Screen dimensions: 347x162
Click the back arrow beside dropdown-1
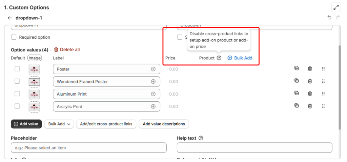tap(10, 18)
